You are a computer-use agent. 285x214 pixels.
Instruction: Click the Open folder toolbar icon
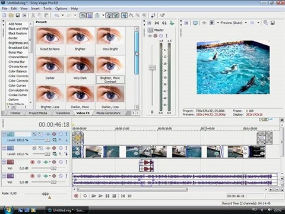(x=11, y=15)
